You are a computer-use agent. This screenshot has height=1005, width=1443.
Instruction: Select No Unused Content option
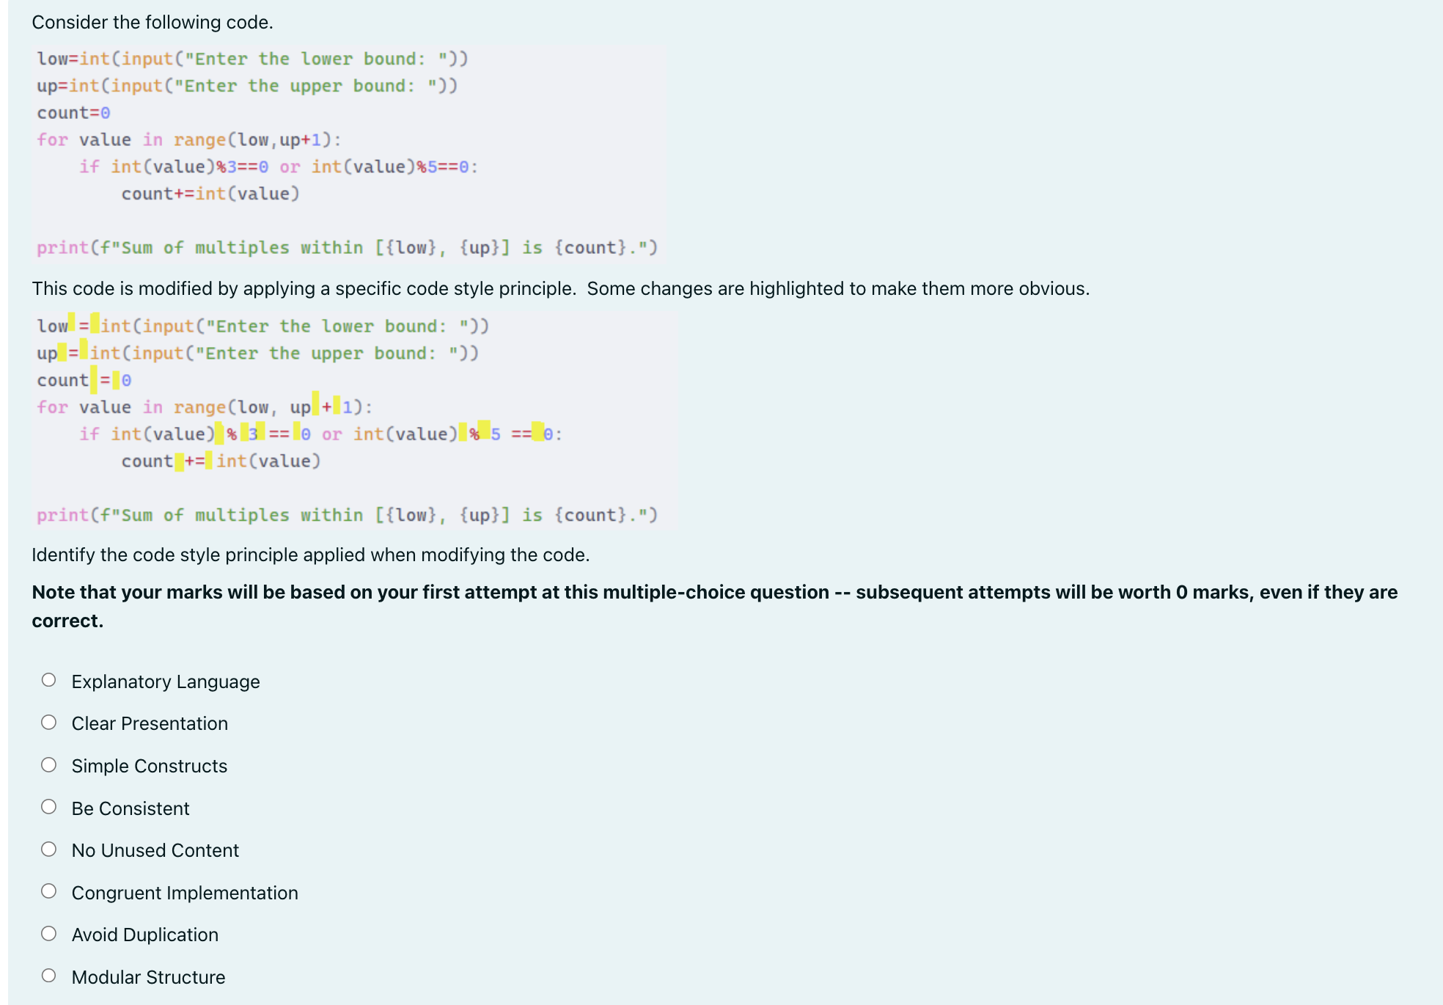pyautogui.click(x=49, y=848)
